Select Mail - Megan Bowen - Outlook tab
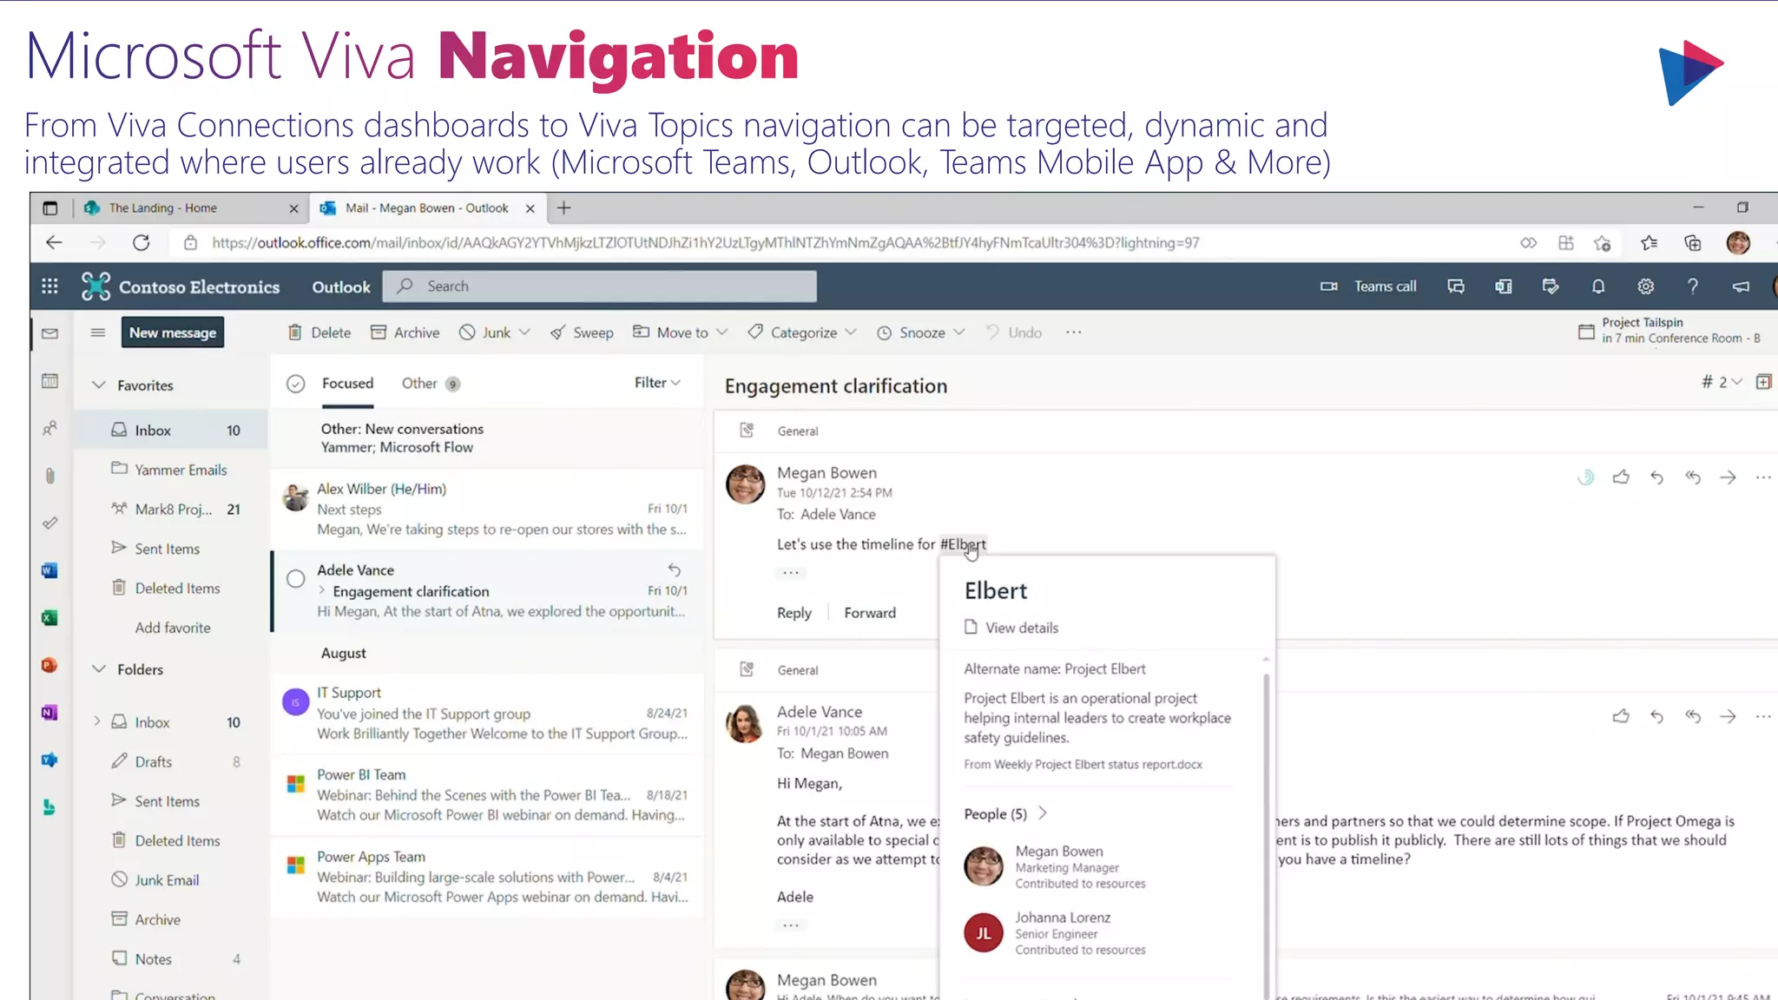Viewport: 1778px width, 1000px height. point(428,208)
